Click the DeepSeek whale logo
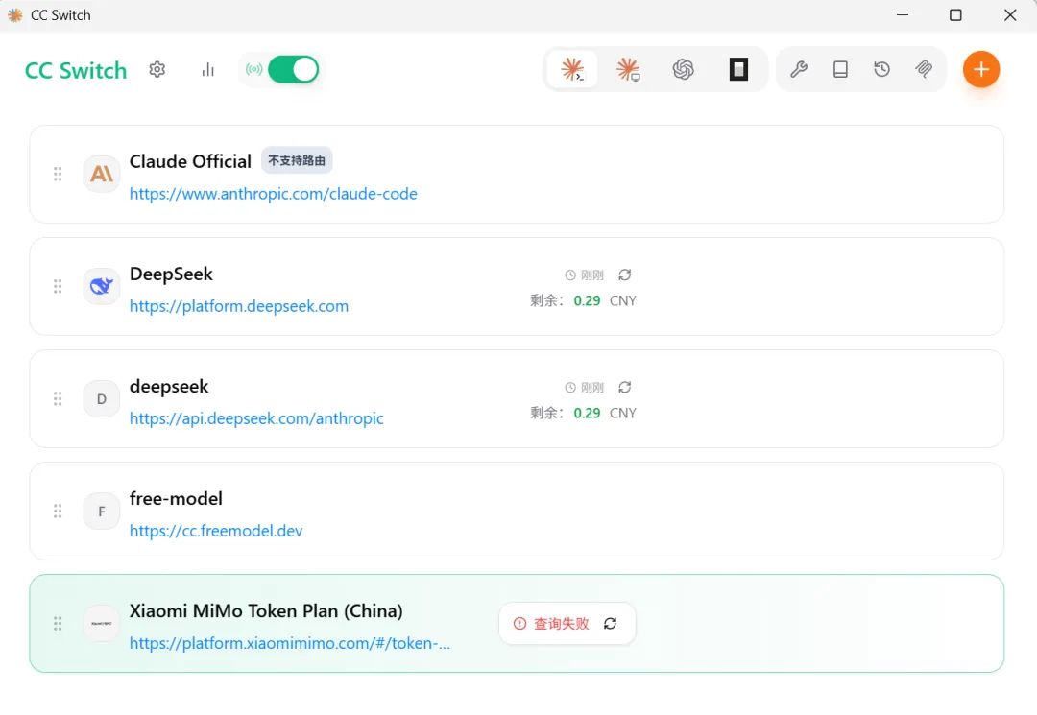 (x=101, y=286)
